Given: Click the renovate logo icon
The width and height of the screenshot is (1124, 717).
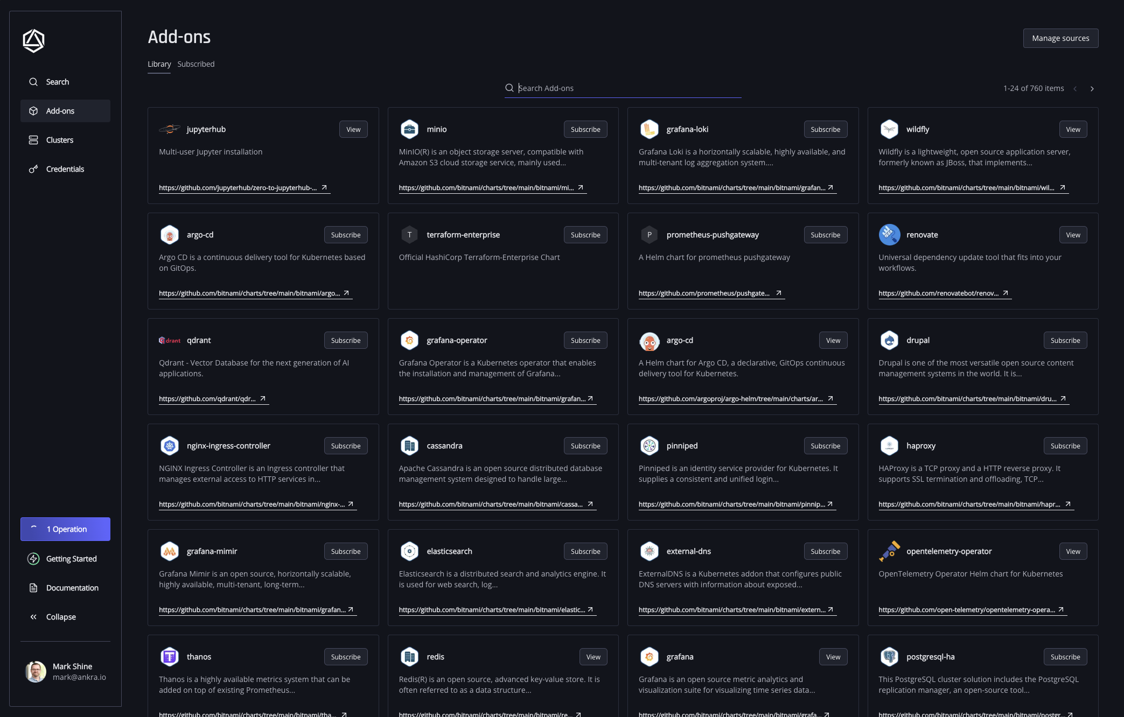Looking at the screenshot, I should (889, 235).
